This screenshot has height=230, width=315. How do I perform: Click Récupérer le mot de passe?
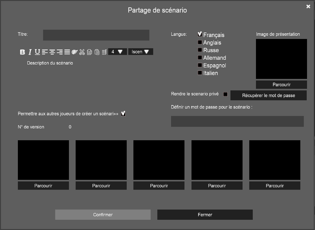point(268,95)
